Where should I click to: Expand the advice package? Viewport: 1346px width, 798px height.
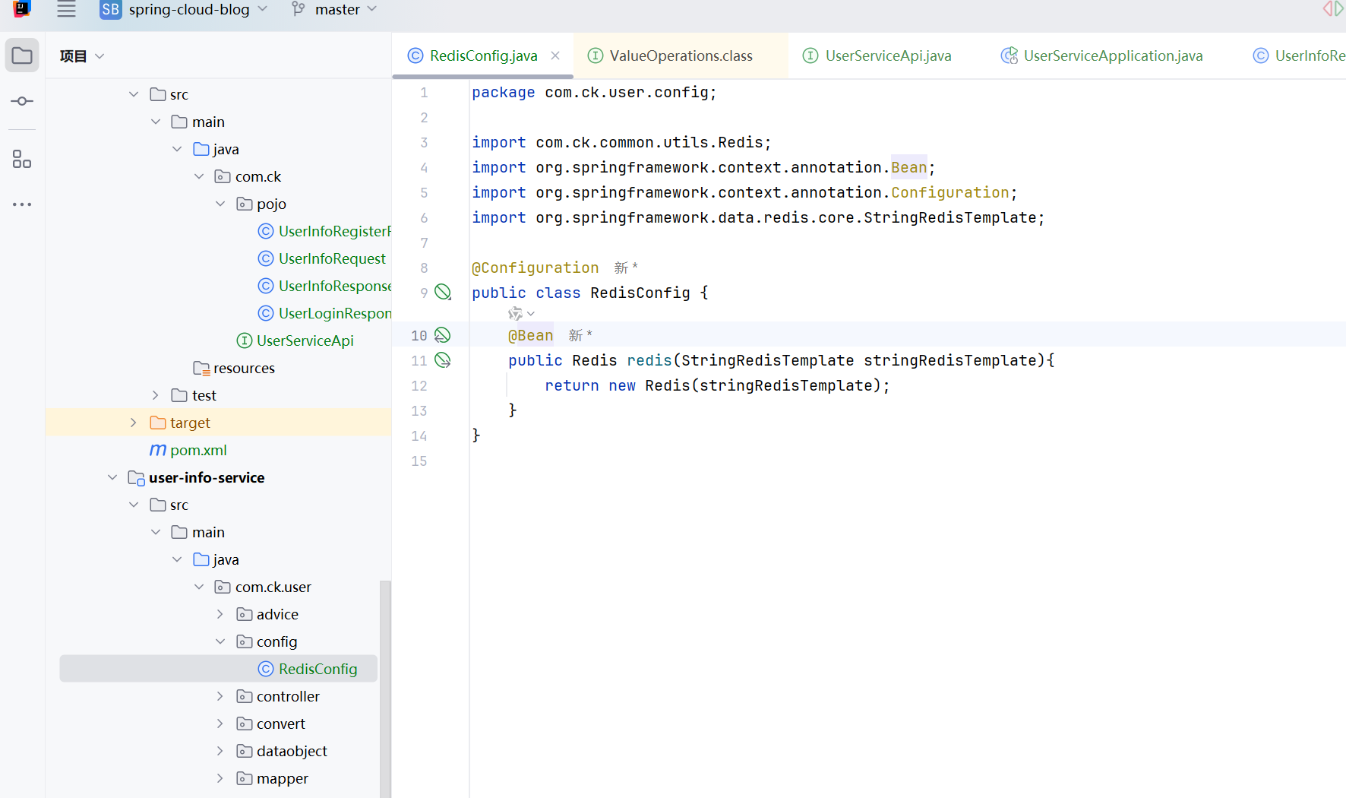(220, 614)
